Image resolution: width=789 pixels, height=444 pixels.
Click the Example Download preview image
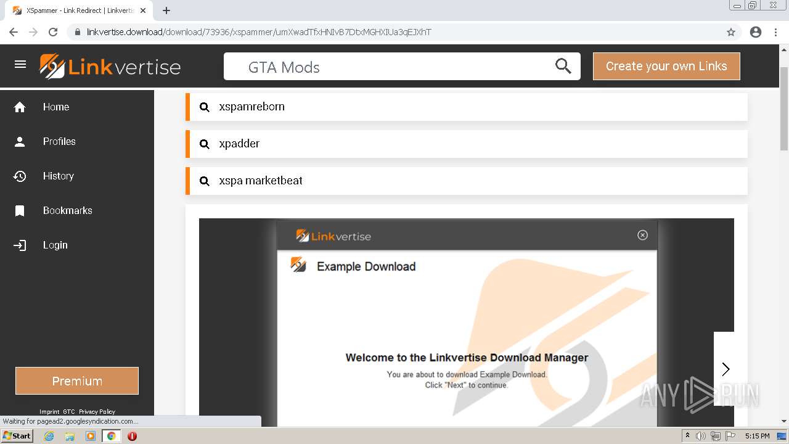[x=467, y=322]
